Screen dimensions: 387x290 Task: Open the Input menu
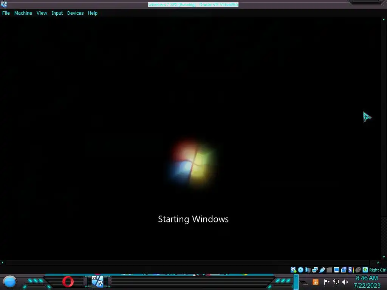pos(57,13)
